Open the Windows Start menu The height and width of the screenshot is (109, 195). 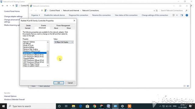(3, 106)
